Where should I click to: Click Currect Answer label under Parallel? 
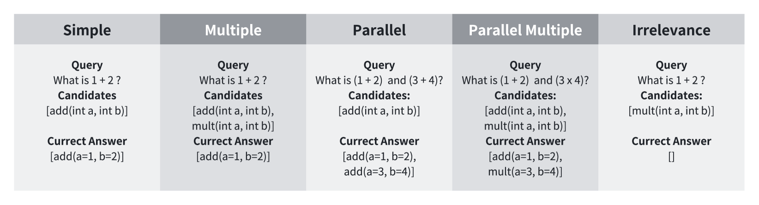(x=379, y=141)
